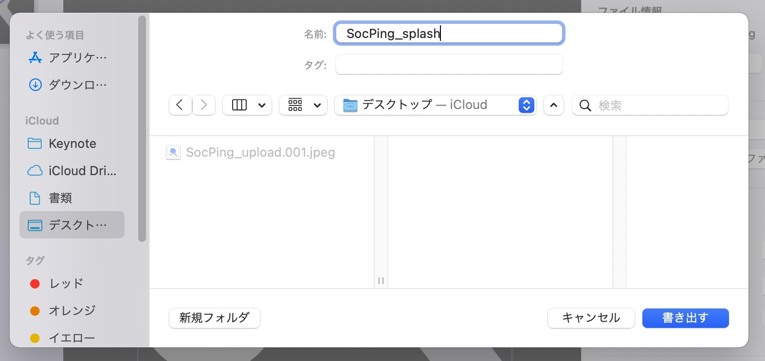
Task: Click into the タグ tags field
Action: coord(449,64)
